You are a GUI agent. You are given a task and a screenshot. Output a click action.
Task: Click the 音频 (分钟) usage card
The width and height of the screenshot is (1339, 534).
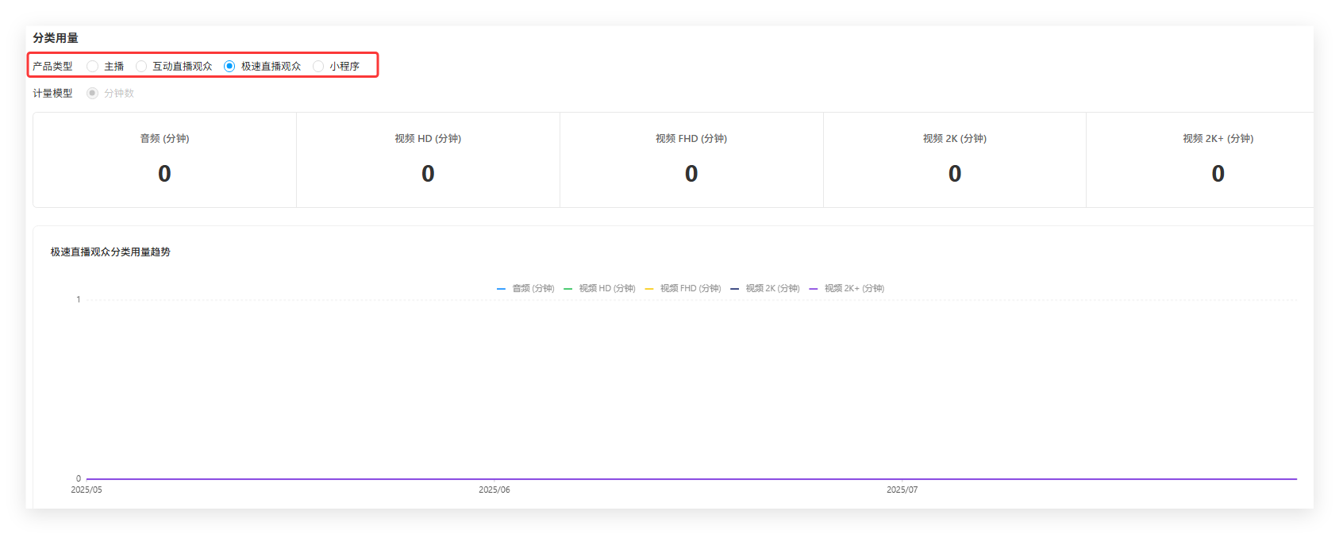[164, 160]
